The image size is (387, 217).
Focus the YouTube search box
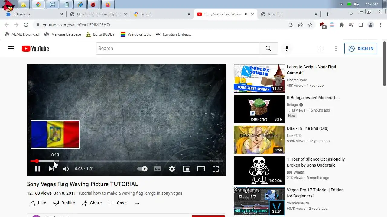click(x=177, y=49)
